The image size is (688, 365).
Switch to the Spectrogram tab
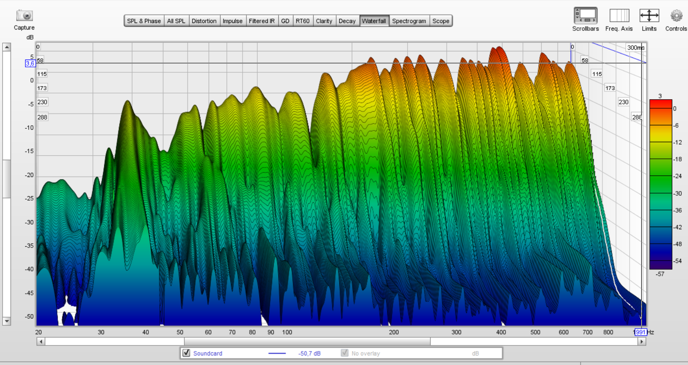click(x=409, y=21)
